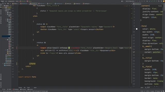Open the user account dropdown icon

pos(122,1)
